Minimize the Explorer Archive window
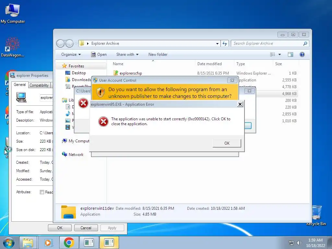The image size is (332, 249). tap(282, 34)
